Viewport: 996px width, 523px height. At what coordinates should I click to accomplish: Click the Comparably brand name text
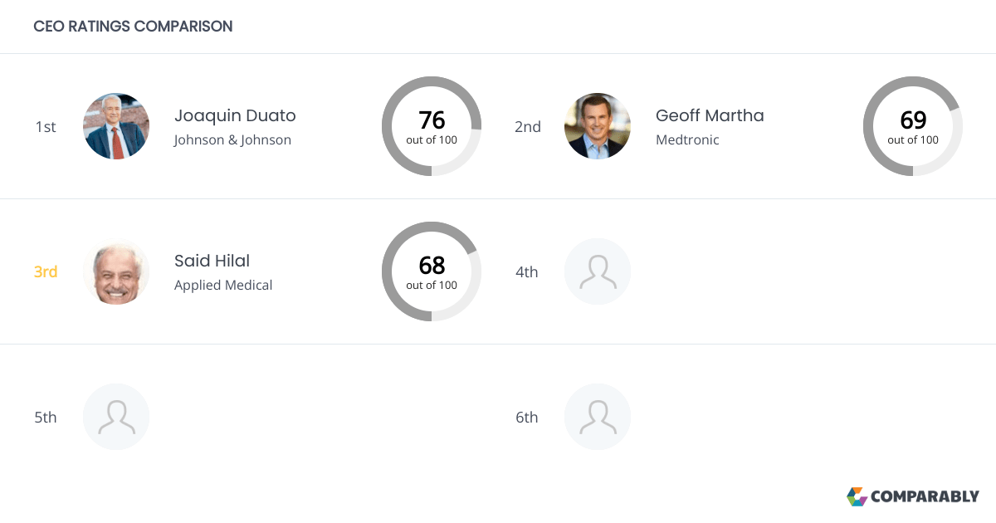(925, 496)
